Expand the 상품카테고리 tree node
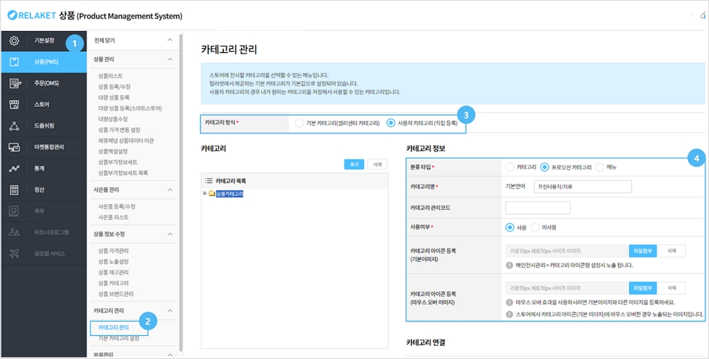709x359 pixels. 205,193
